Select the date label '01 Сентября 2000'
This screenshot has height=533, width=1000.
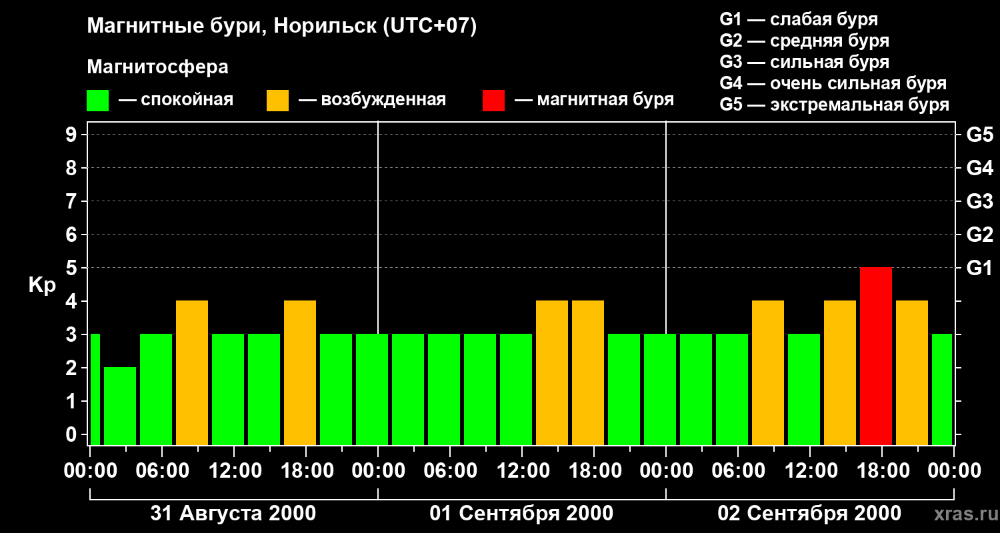(x=521, y=514)
